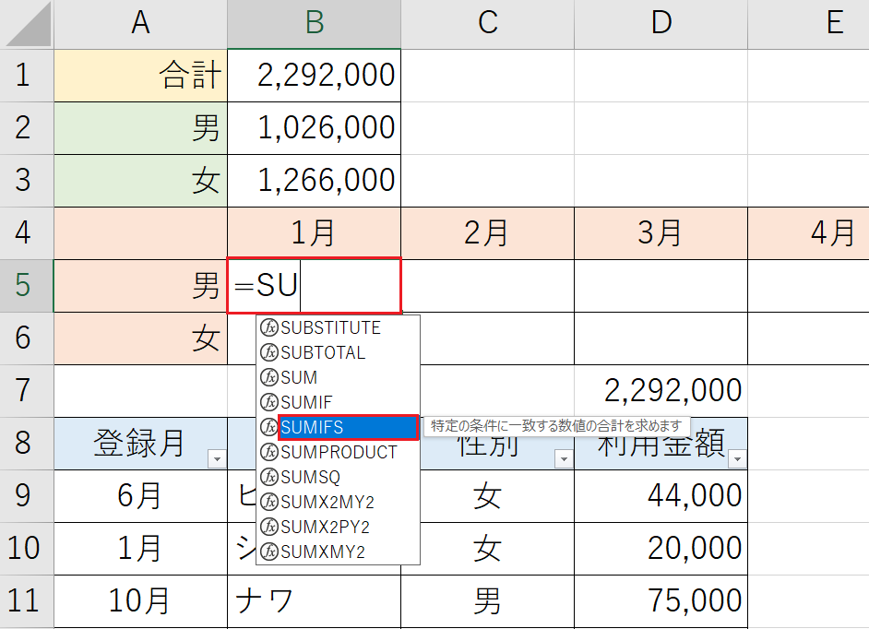Click the 男 label in row 5

point(141,286)
